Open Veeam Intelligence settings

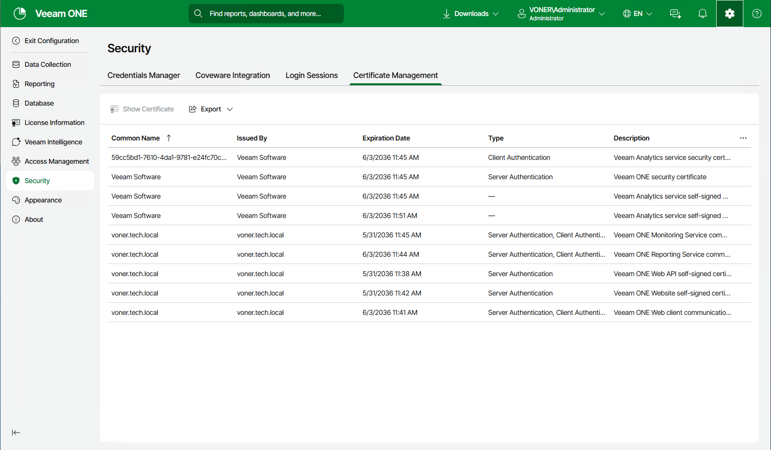[x=53, y=142]
